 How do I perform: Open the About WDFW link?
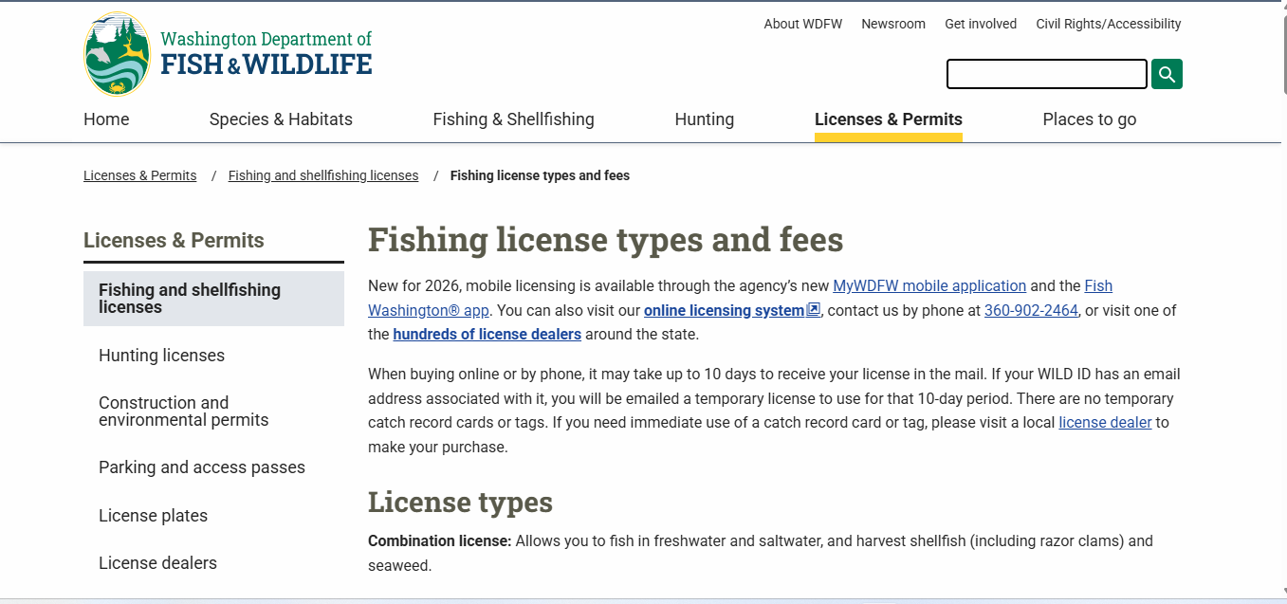point(802,24)
